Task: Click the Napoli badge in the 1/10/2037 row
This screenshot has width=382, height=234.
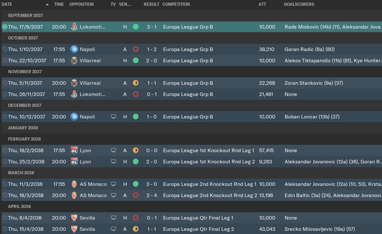Action: click(74, 49)
